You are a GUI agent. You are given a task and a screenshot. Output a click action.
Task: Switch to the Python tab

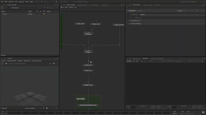[157, 5]
